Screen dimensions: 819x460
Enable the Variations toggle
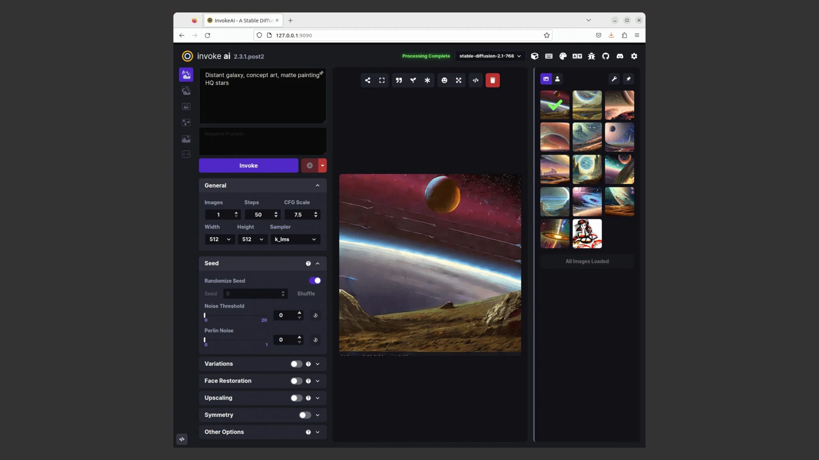(295, 364)
